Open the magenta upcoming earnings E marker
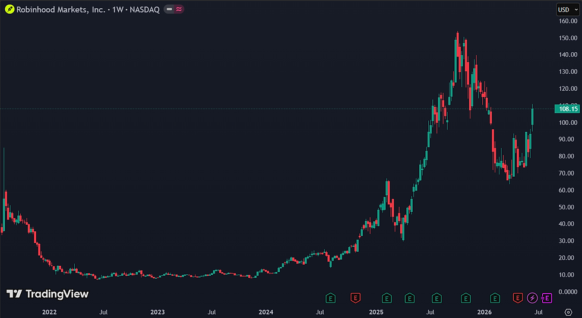The height and width of the screenshot is (318, 582). [547, 298]
